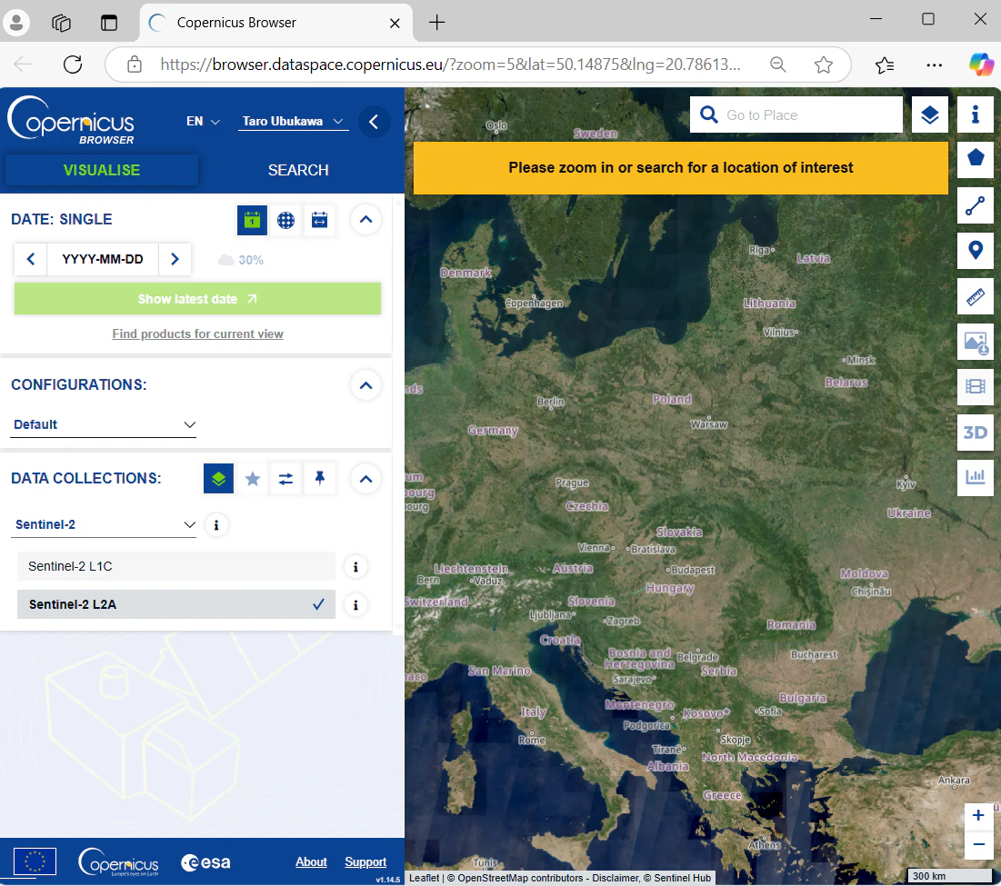This screenshot has width=1001, height=886.
Task: Open the Support link in footer
Action: pyautogui.click(x=365, y=861)
